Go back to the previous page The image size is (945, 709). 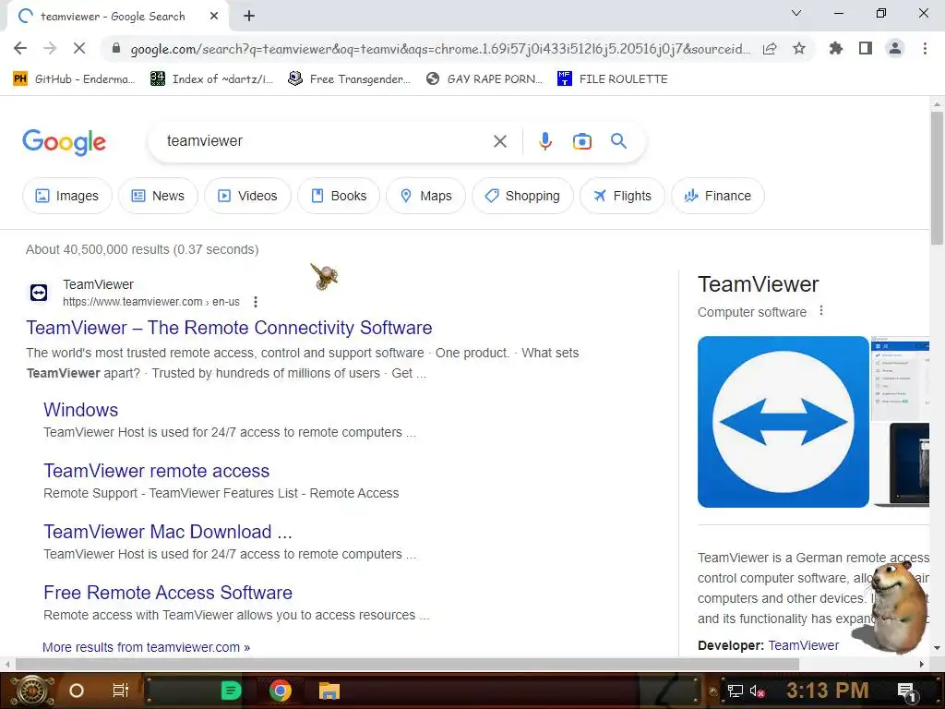[x=20, y=48]
